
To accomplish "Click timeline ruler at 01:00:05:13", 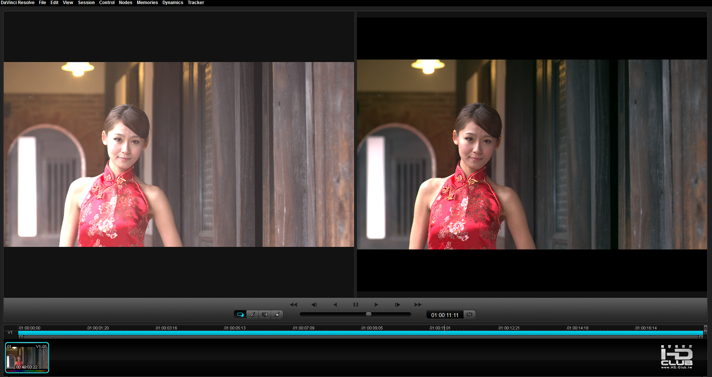I will tap(235, 328).
